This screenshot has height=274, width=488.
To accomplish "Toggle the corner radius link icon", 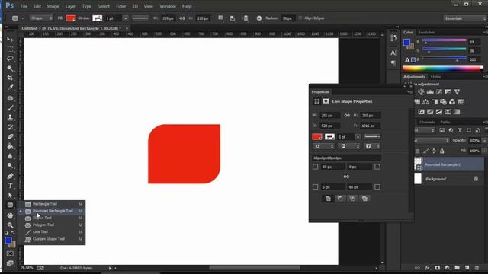I will coord(346,177).
